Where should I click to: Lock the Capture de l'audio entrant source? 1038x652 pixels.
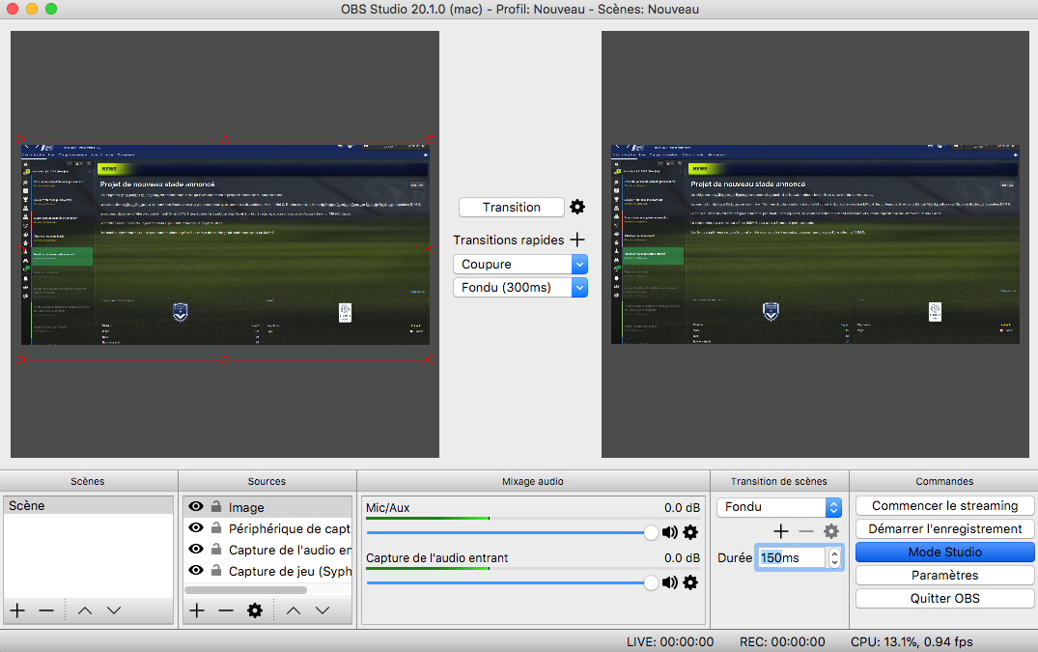coord(216,550)
